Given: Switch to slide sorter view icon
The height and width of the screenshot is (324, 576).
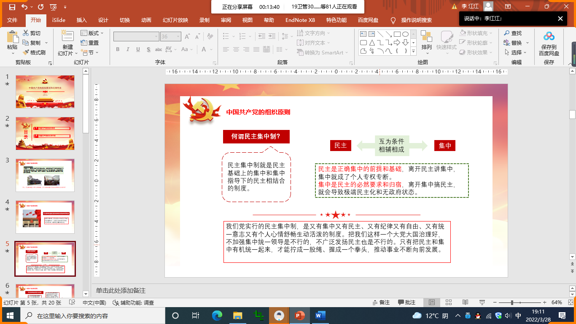Looking at the screenshot, I should (x=449, y=302).
